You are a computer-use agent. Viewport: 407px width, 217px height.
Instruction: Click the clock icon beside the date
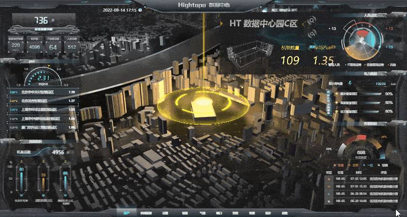pos(140,9)
